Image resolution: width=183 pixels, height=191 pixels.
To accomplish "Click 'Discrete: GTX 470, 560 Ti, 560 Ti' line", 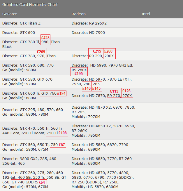I will (x=32, y=128).
